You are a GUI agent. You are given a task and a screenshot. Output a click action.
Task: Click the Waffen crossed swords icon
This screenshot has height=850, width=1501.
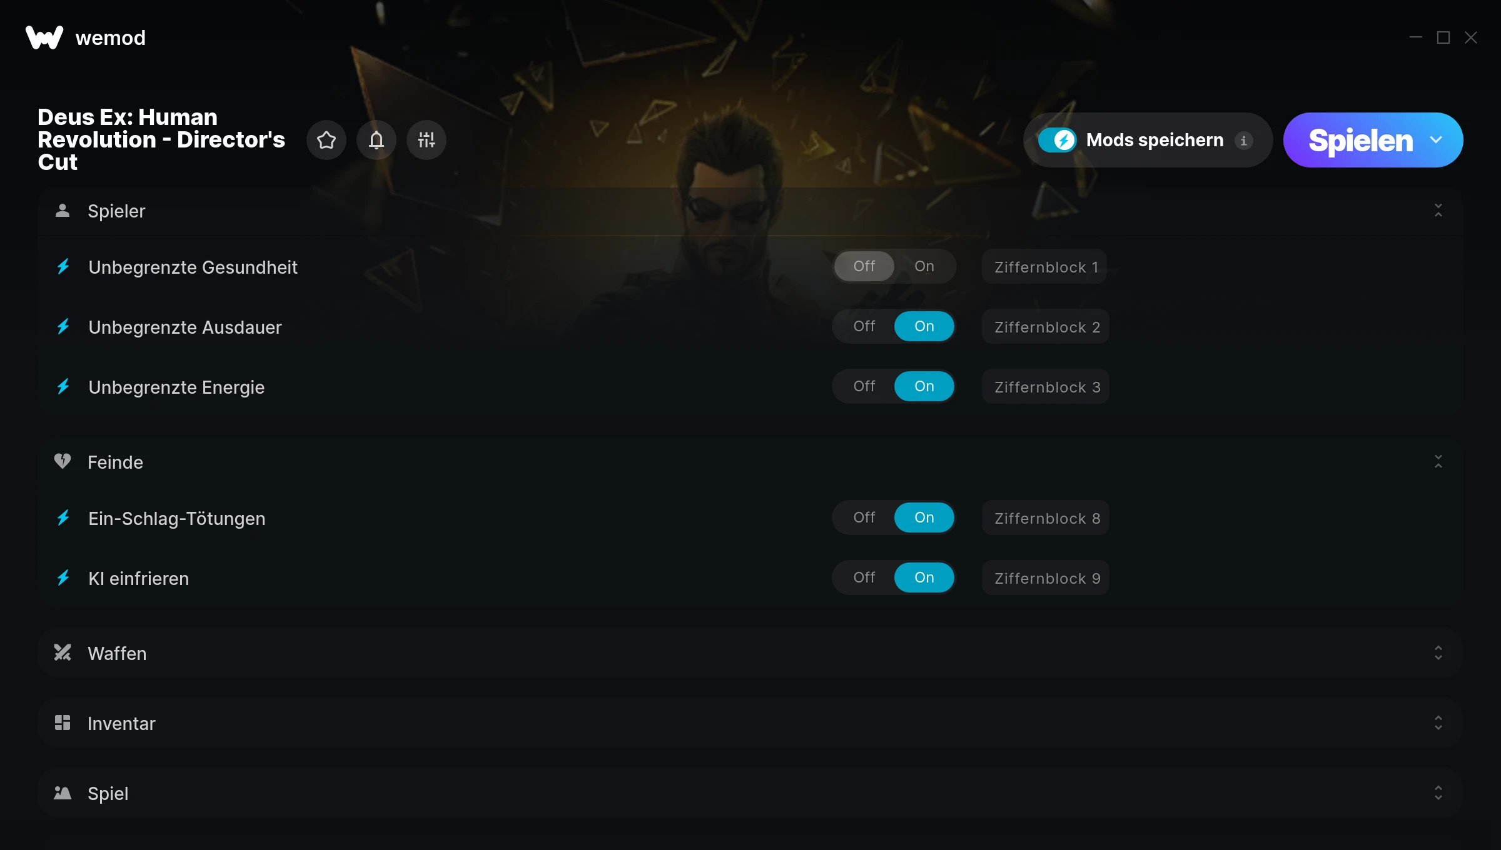[x=63, y=653]
